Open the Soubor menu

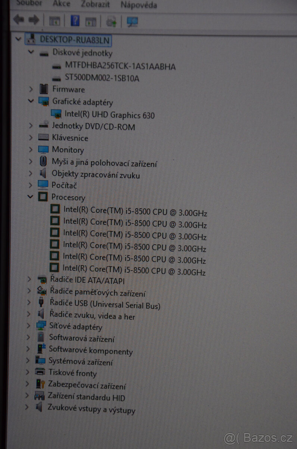tap(29, 3)
